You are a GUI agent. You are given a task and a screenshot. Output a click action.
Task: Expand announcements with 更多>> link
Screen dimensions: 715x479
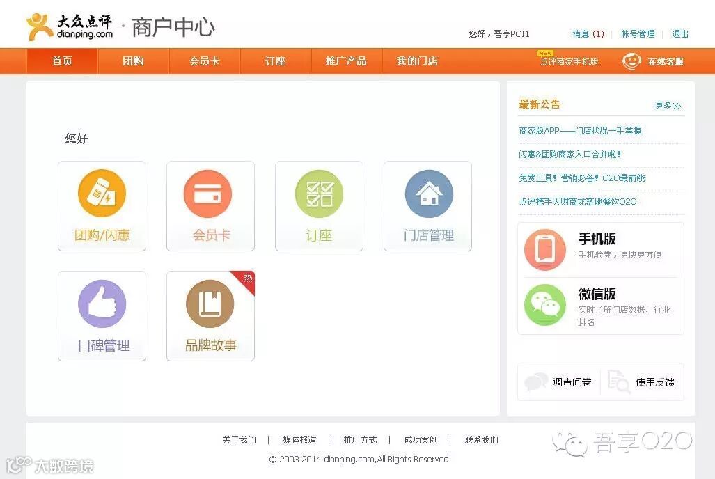tap(668, 105)
